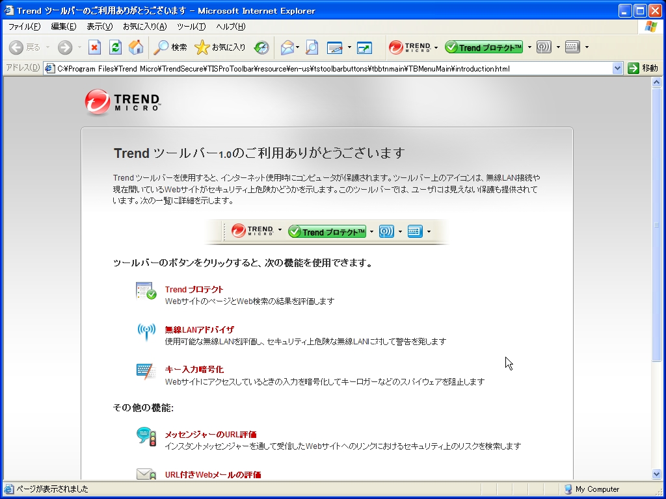666x499 pixels.
Task: Click the Windows flag logo in menu bar
Action: click(650, 26)
